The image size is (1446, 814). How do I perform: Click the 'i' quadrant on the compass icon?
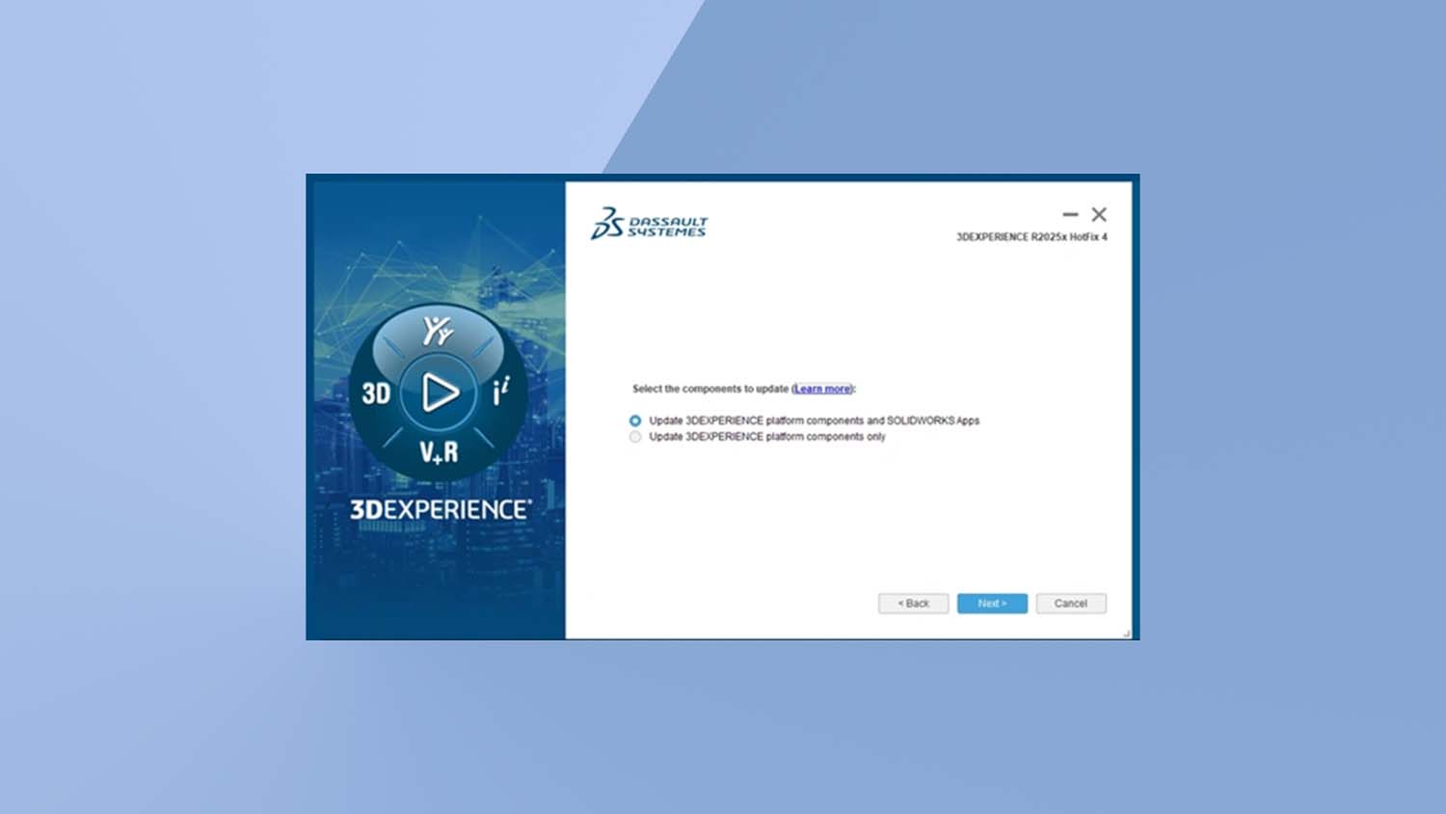point(500,391)
